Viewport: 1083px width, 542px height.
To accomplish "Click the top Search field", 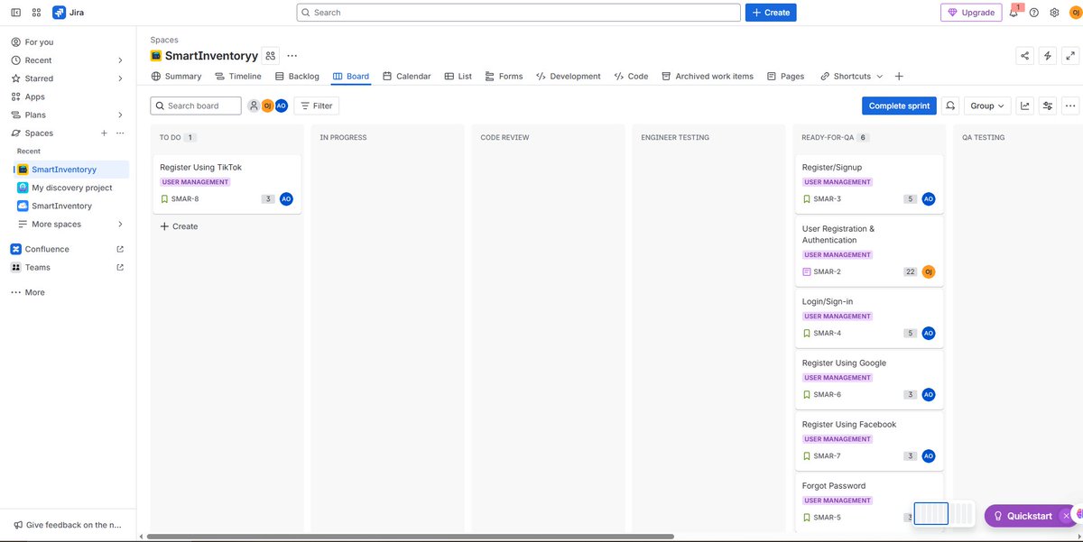I will 519,13.
